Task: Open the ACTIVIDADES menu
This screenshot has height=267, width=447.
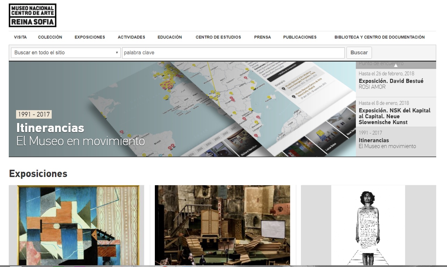Action: pos(131,37)
